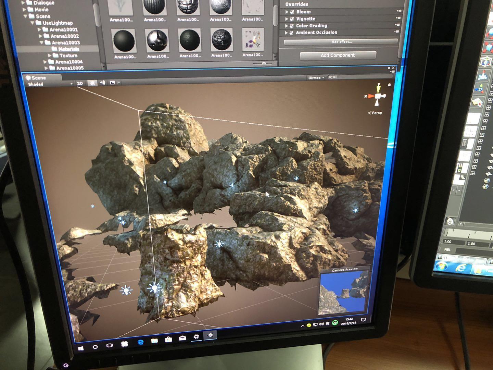Toggle scene effects image icon

tap(112, 83)
